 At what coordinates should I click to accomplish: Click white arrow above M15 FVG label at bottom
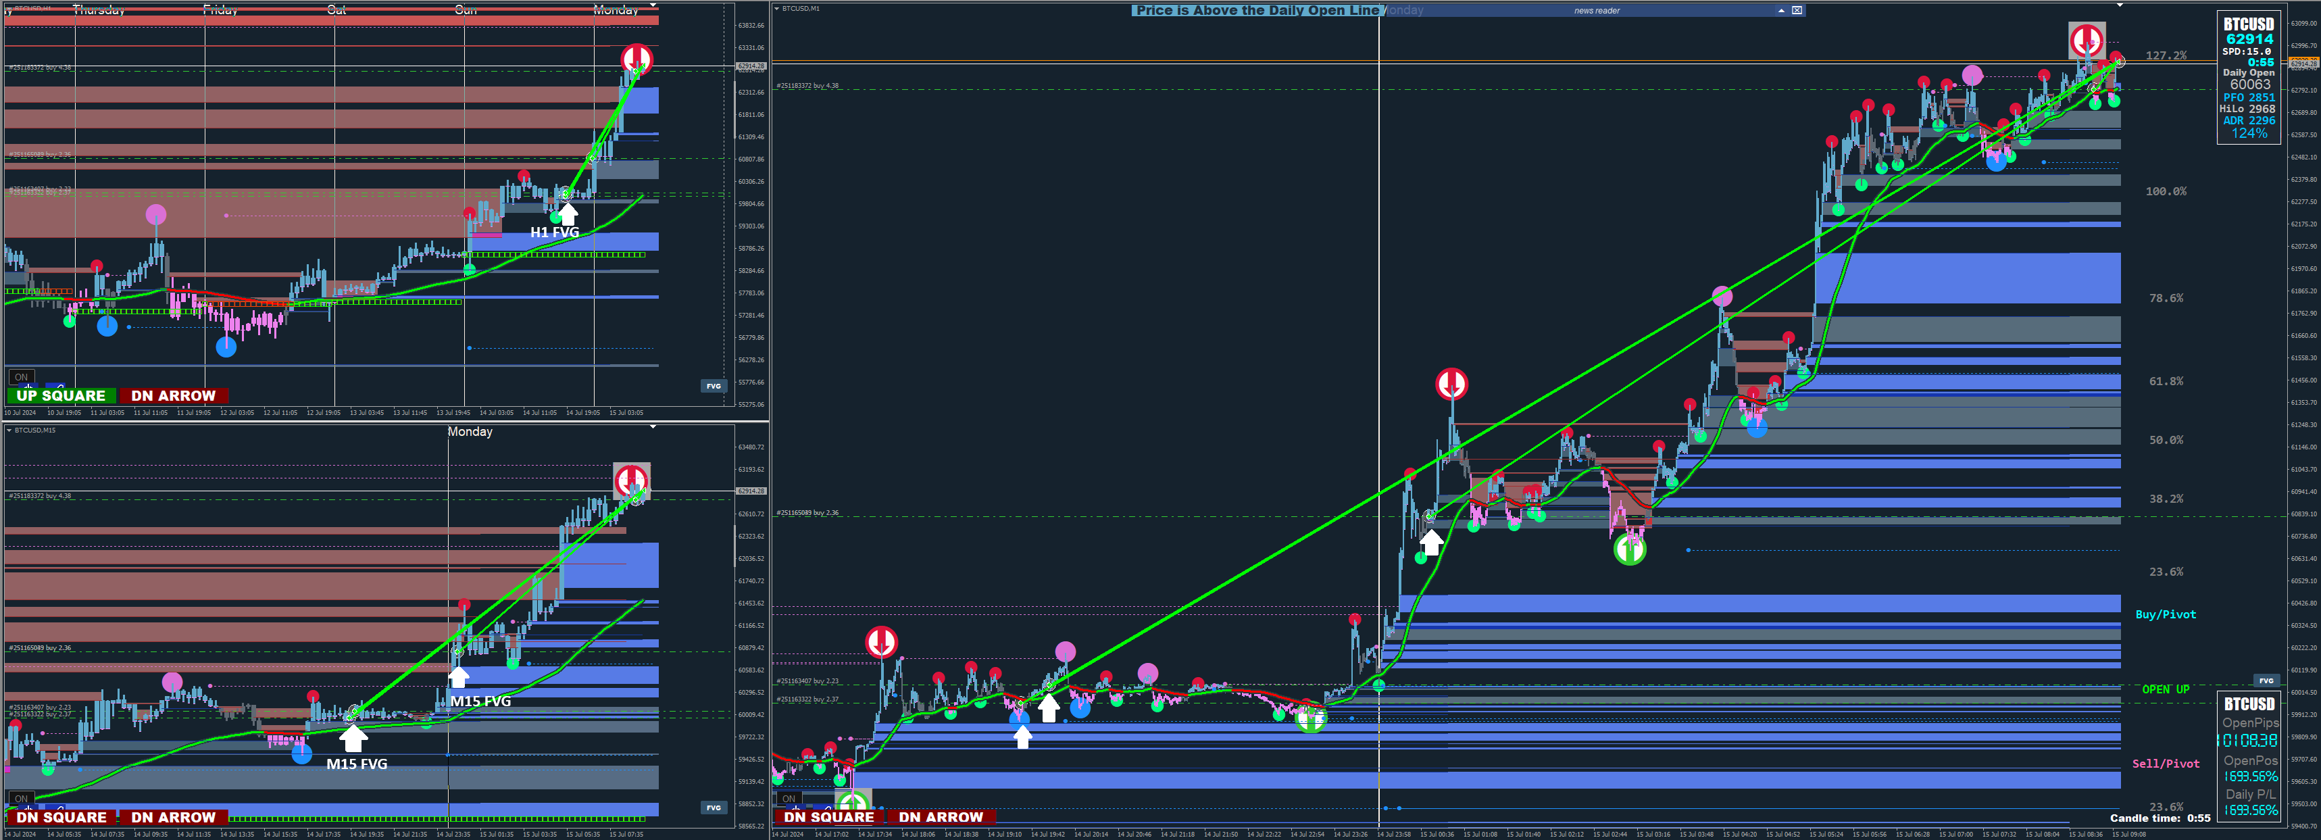pos(353,738)
